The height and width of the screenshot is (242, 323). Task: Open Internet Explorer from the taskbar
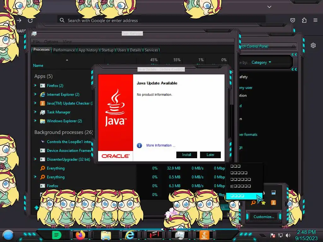[130, 235]
